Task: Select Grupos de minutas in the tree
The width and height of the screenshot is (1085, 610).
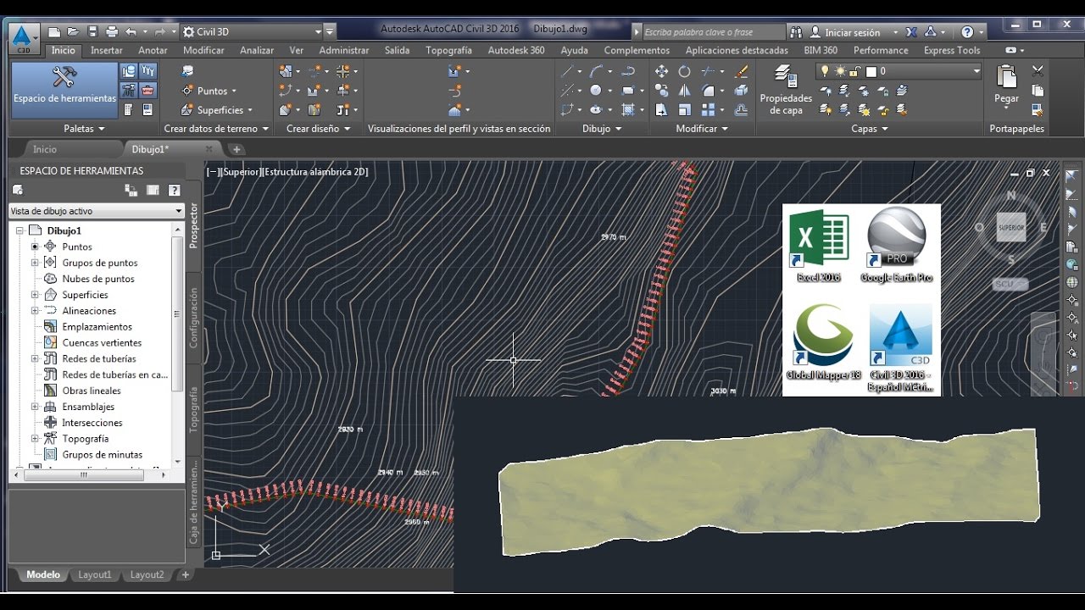Action: [103, 455]
